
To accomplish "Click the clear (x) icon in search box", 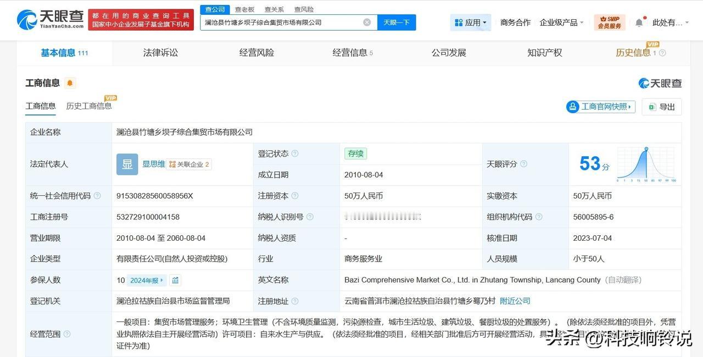I will coord(366,22).
